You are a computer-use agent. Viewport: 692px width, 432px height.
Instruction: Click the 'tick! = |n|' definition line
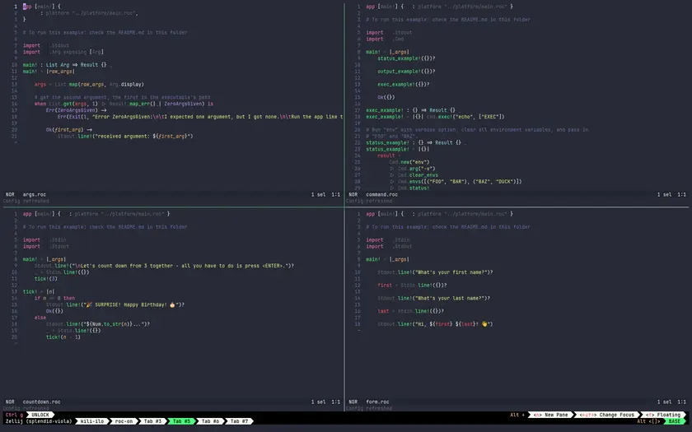pyautogui.click(x=39, y=292)
